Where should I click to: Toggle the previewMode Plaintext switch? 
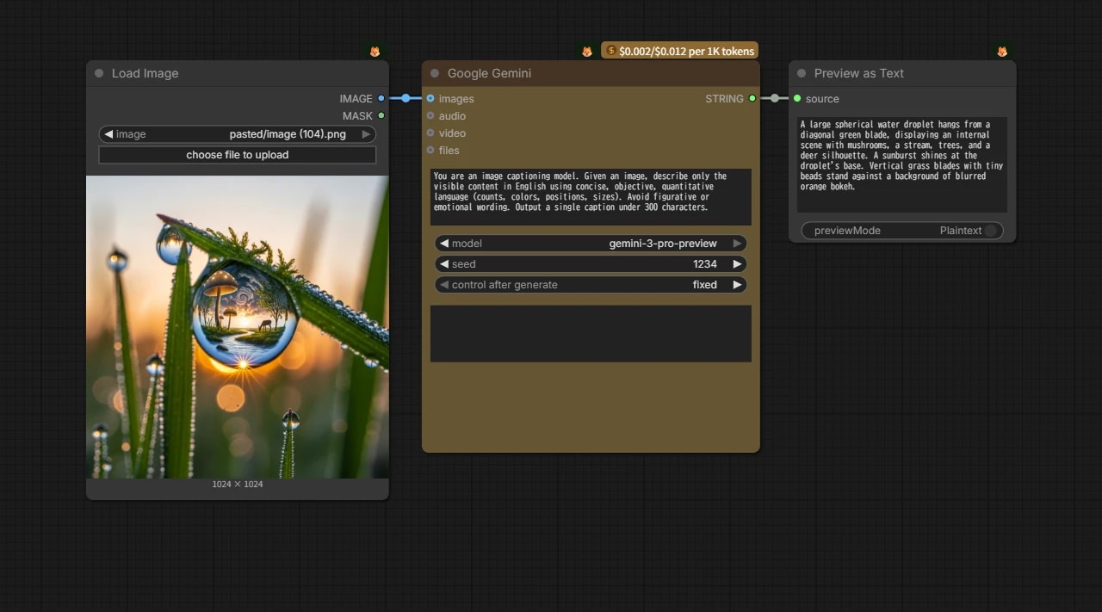pyautogui.click(x=991, y=231)
